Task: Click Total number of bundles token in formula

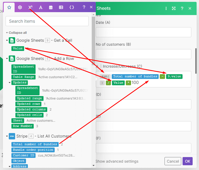Action: [x=135, y=77]
